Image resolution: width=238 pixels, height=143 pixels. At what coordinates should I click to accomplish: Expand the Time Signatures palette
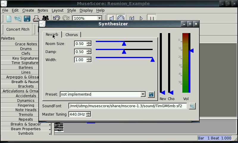click(20, 63)
